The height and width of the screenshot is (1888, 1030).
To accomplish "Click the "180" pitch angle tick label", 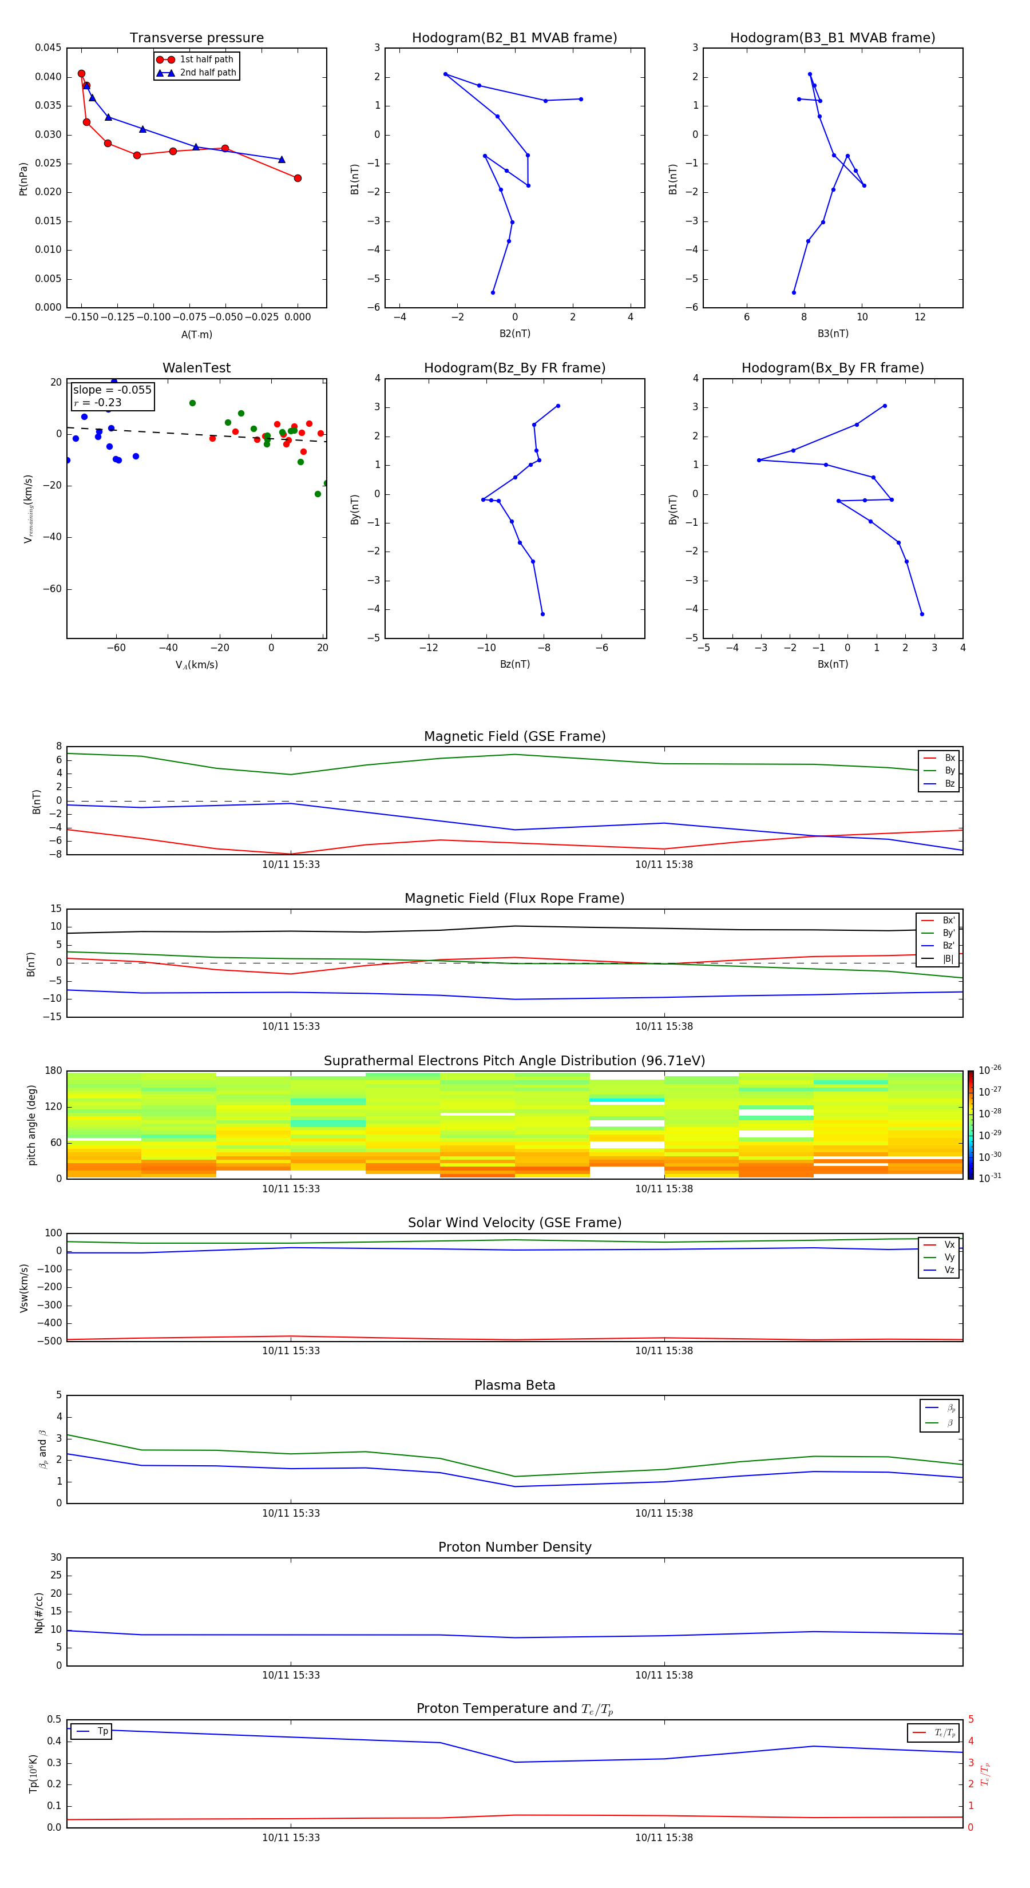I will (54, 1071).
